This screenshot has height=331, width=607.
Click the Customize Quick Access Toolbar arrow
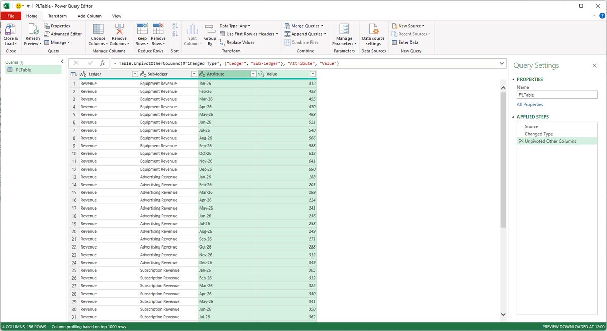click(x=29, y=6)
